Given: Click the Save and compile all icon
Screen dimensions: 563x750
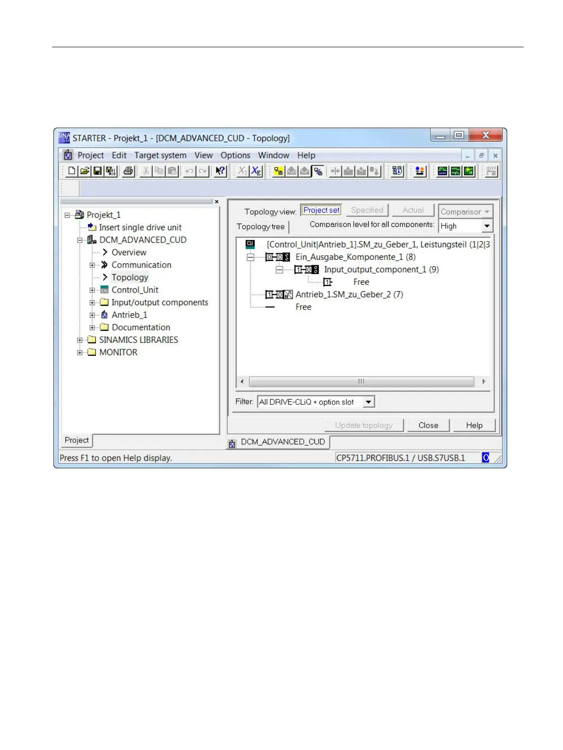Looking at the screenshot, I should (111, 171).
